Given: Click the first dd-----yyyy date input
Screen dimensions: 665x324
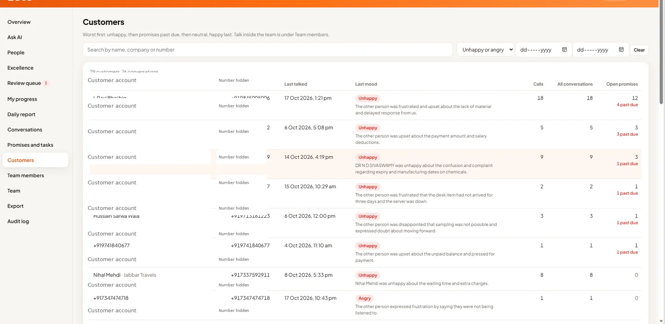Looking at the screenshot, I should pyautogui.click(x=544, y=50).
